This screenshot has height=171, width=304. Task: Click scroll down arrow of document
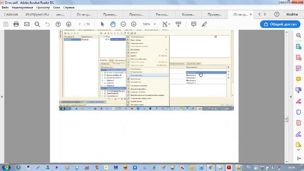pyautogui.click(x=287, y=161)
